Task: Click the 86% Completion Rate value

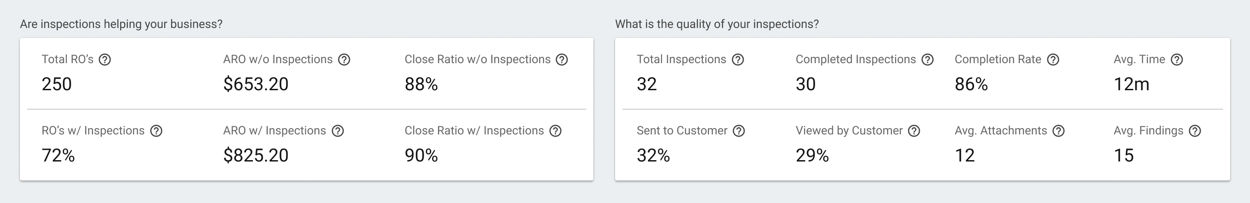Action: (971, 84)
